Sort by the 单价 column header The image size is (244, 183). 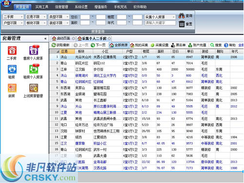(193, 52)
